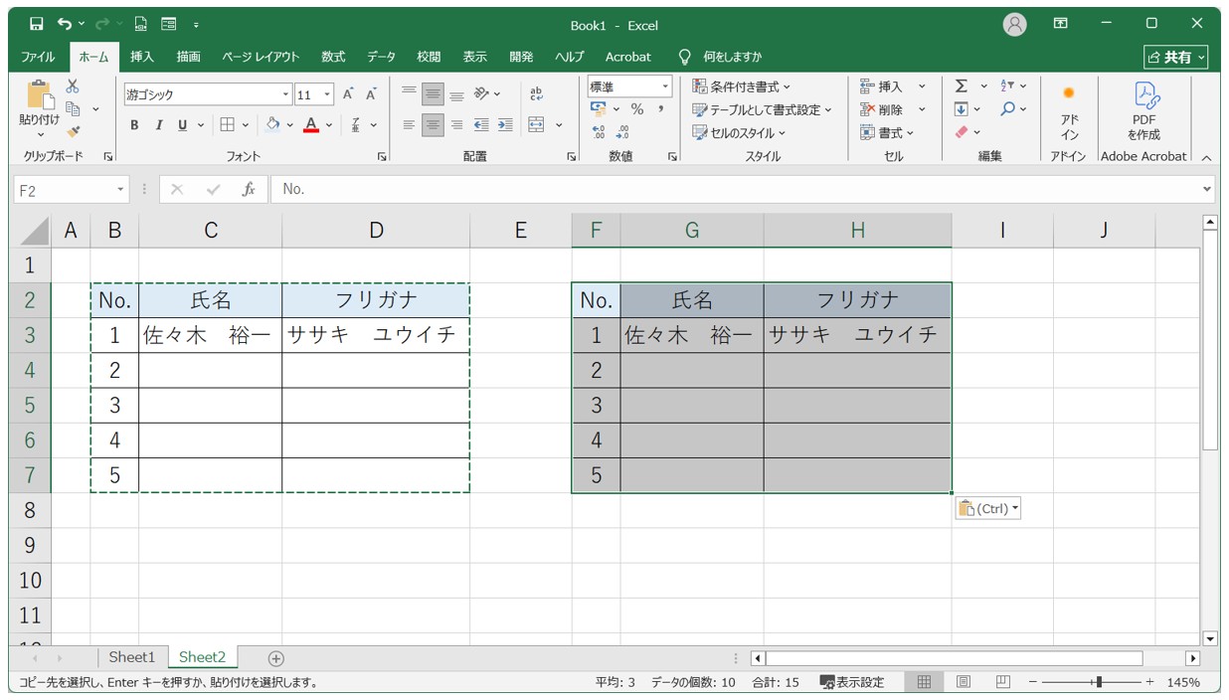Viewport: 1229px width, 700px height.
Task: Click in the formula bar input
Action: point(735,189)
